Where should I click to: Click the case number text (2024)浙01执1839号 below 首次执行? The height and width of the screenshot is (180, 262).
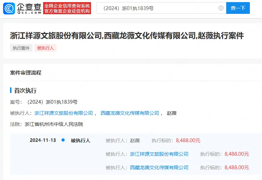(x=52, y=102)
